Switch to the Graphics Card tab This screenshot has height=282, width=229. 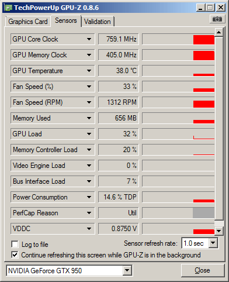coord(28,22)
